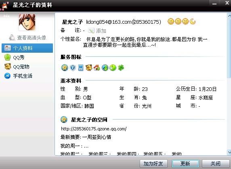
Task: Click the 添加 remark link
Action: coord(101,31)
